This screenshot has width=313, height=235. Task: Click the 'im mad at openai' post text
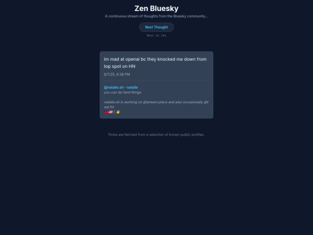[x=155, y=63]
